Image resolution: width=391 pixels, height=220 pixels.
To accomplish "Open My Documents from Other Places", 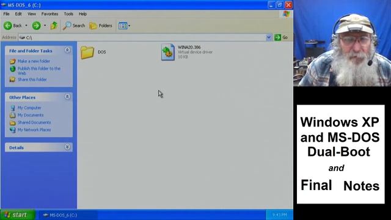I will 31,115.
